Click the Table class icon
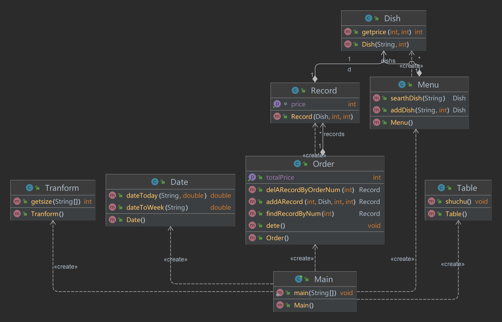Screen dimensions: 502x322 441,188
